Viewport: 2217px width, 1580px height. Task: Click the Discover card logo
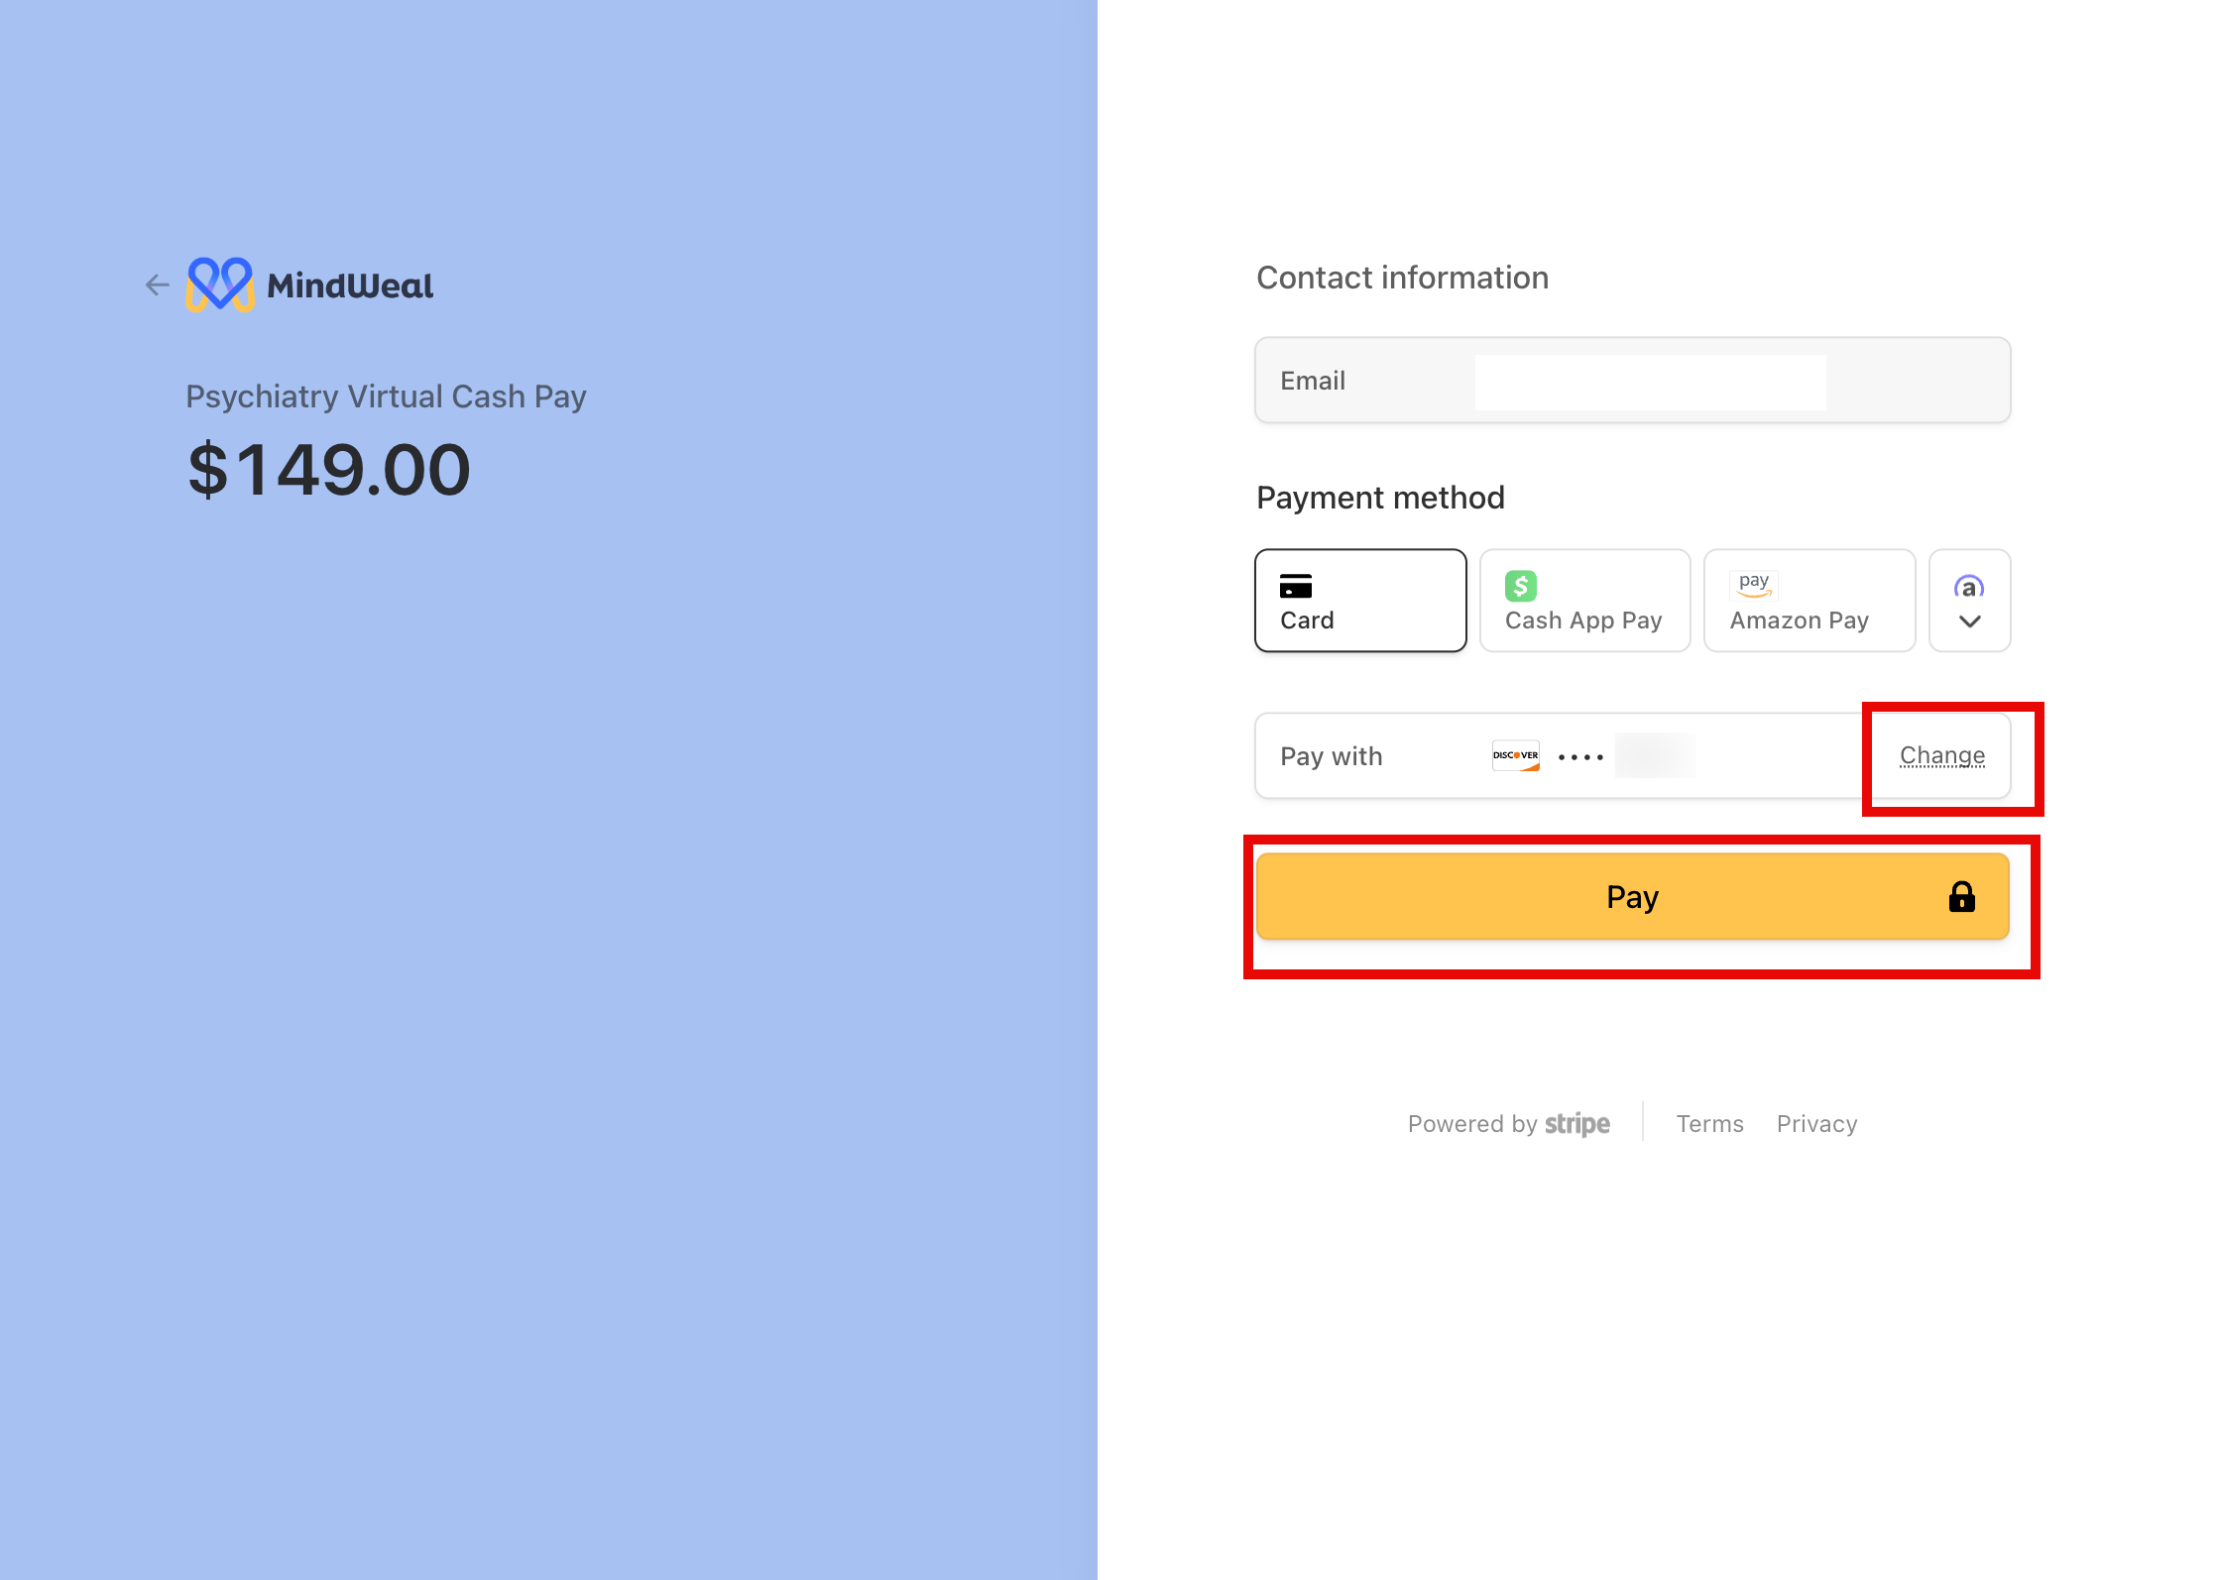click(1515, 755)
